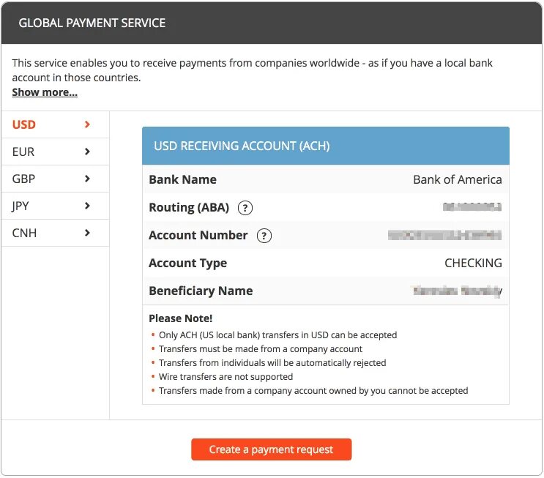The image size is (544, 478).
Task: Click the chevron arrow beside CNH
Action: [x=88, y=233]
